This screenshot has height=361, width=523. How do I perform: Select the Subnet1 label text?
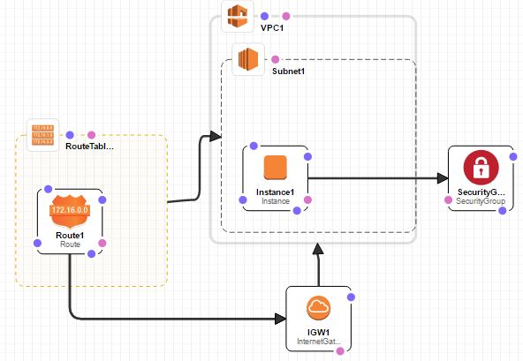288,71
